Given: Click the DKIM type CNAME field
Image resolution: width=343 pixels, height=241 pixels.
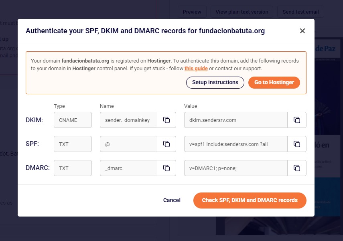Looking at the screenshot, I should pos(73,120).
